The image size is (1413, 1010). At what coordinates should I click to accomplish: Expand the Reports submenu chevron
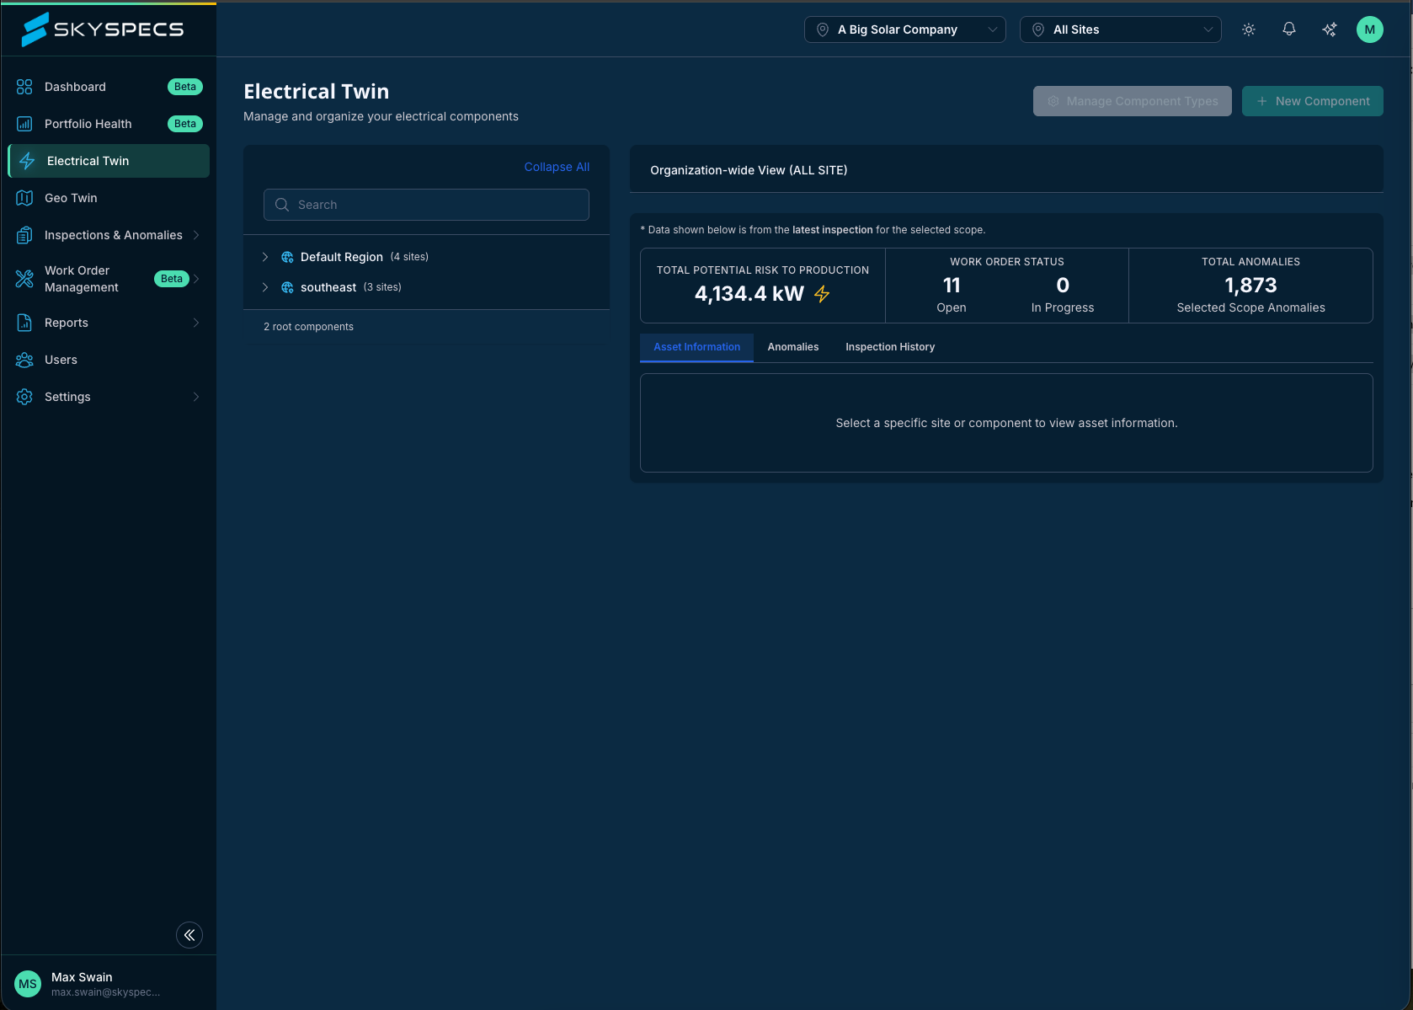point(196,323)
